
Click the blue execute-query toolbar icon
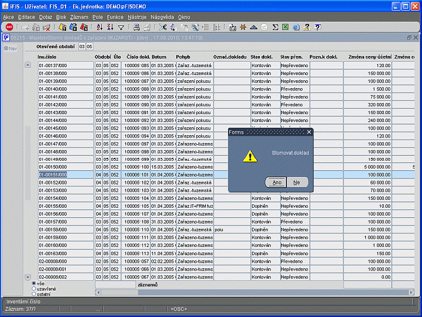pos(73,27)
